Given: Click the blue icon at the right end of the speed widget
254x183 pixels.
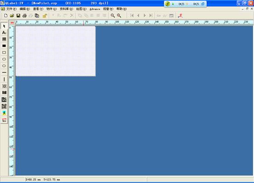Looking at the screenshot, I should pyautogui.click(x=203, y=4).
